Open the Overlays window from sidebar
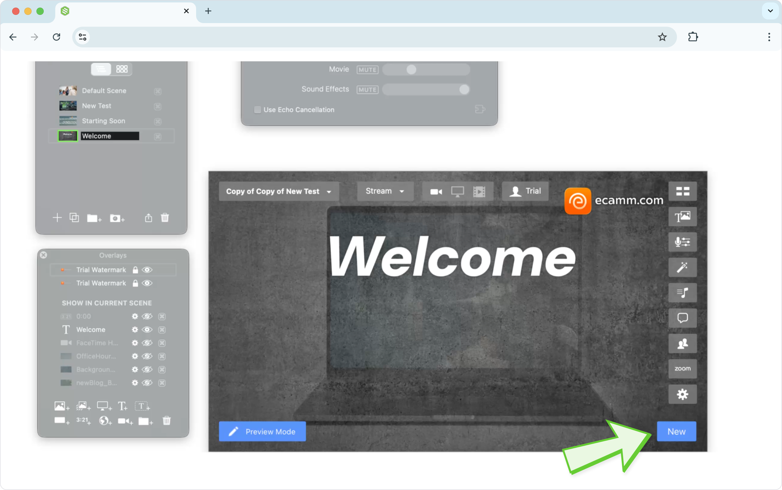 [x=682, y=216]
